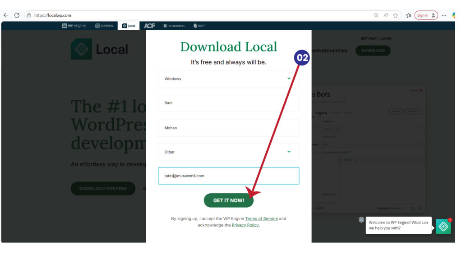This screenshot has width=462, height=260.
Task: Open the browser Favorites list icon
Action: (408, 15)
